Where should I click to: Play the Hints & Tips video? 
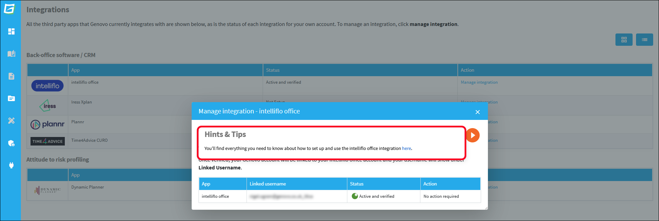(473, 135)
